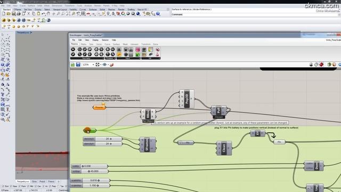The width and height of the screenshot is (341, 192).
Task: Toggle the green boolean toggle component on canvas
Action: pos(90,130)
